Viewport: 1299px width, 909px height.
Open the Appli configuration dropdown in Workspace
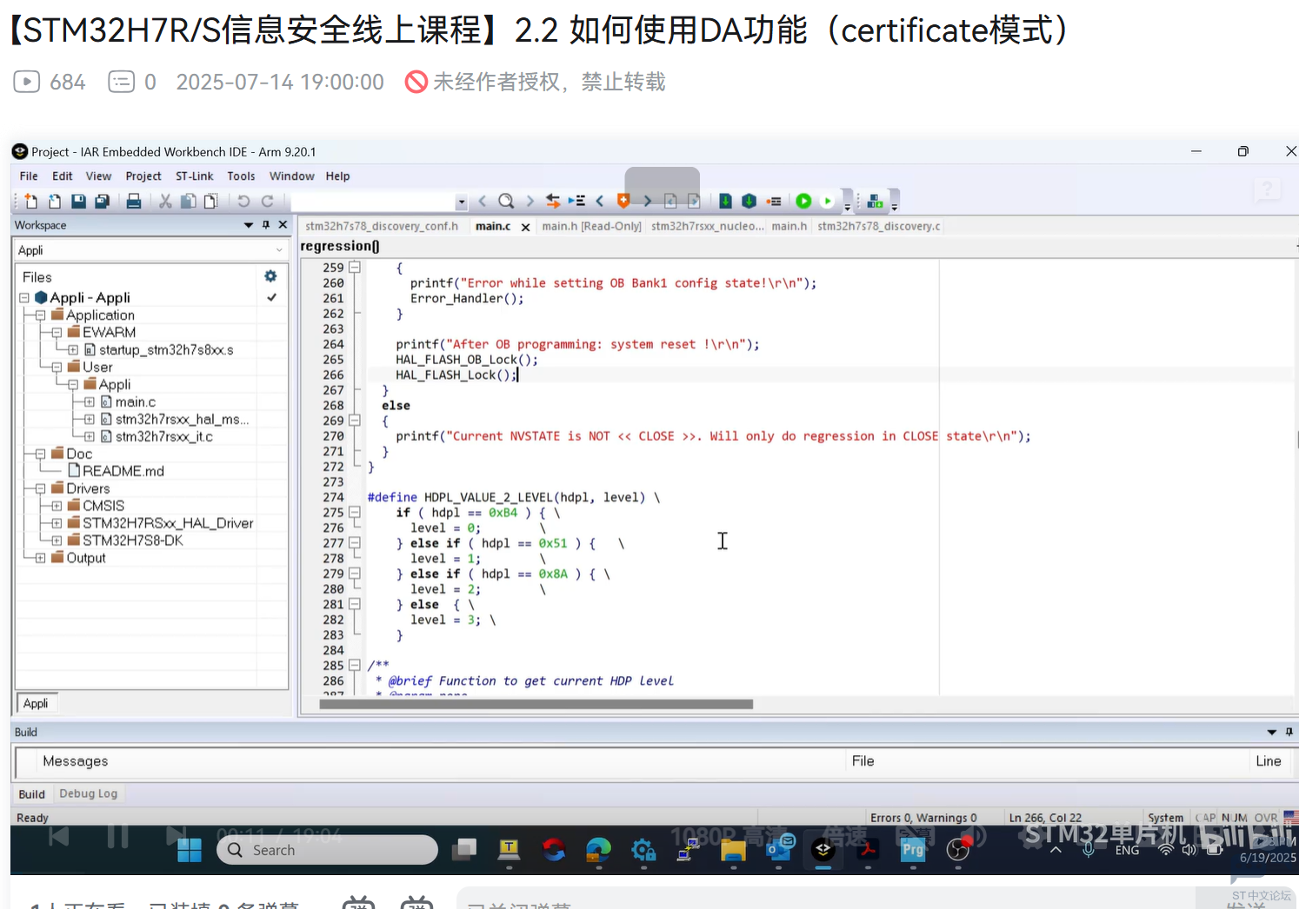coord(151,250)
